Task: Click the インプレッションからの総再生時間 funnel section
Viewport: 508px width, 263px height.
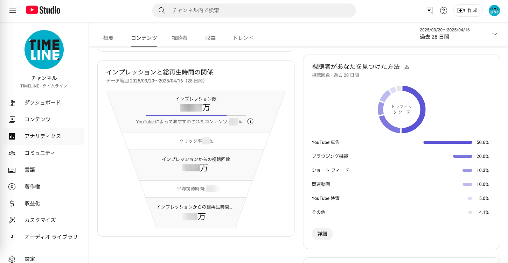Action: [x=196, y=213]
